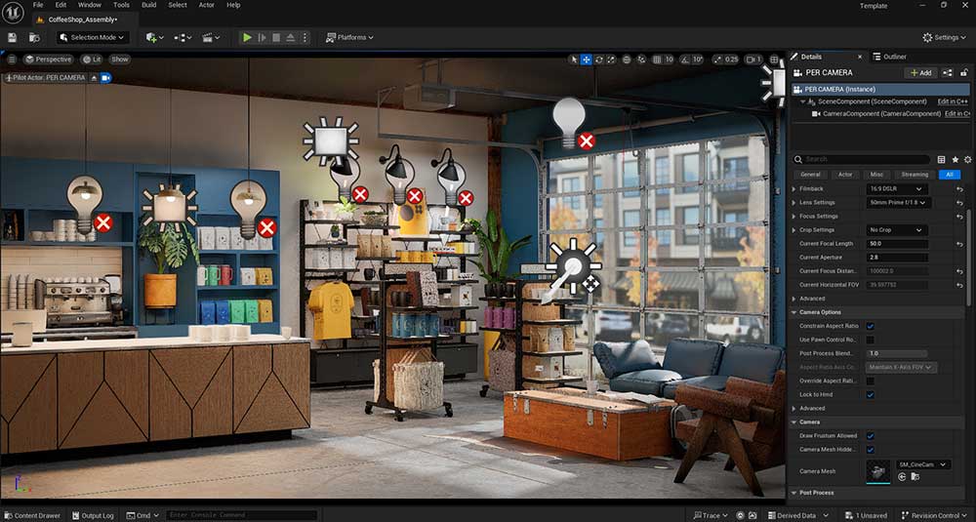Toggle favorites star filter in Details
Screen dimensions: 976x522
point(955,159)
